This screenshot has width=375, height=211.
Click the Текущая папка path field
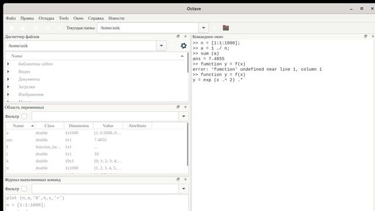point(148,28)
